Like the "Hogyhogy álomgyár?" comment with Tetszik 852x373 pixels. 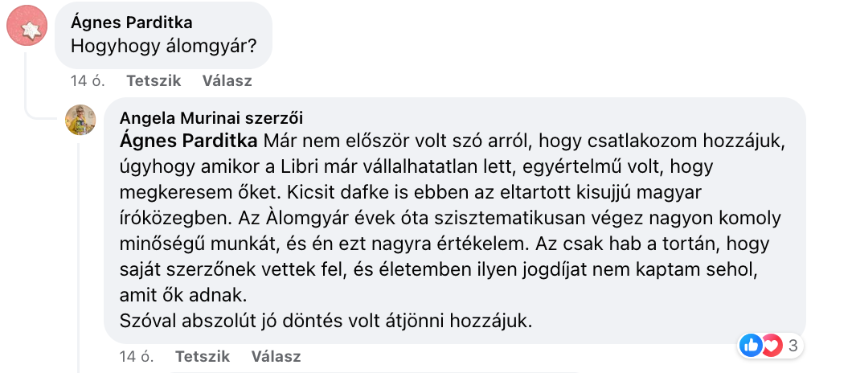click(x=154, y=80)
